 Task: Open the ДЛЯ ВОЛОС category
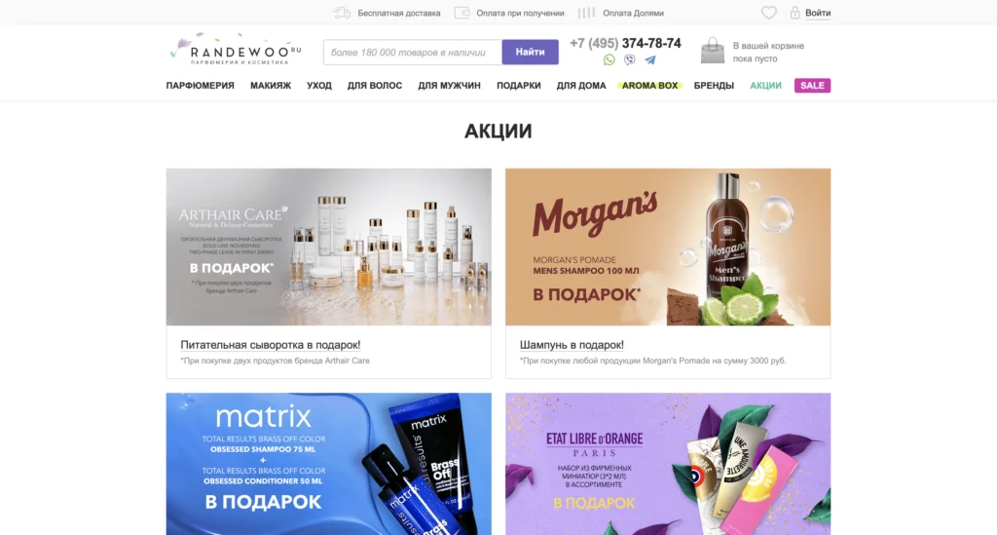pos(375,85)
